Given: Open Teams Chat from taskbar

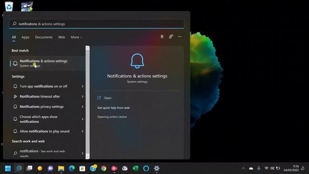Looking at the screenshot, I should click(x=50, y=168).
